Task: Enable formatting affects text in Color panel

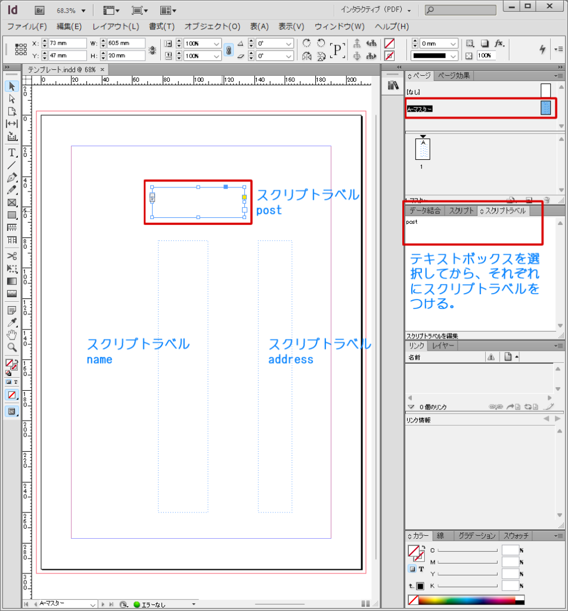Action: tap(421, 569)
